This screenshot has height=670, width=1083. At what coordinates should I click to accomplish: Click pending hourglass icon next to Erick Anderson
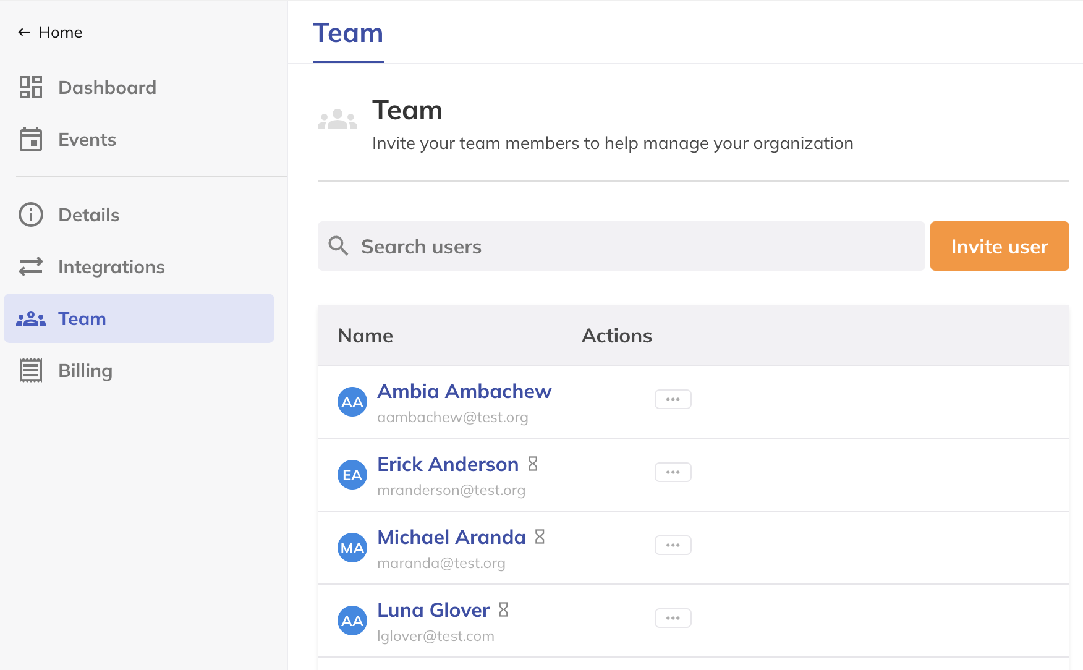coord(533,464)
